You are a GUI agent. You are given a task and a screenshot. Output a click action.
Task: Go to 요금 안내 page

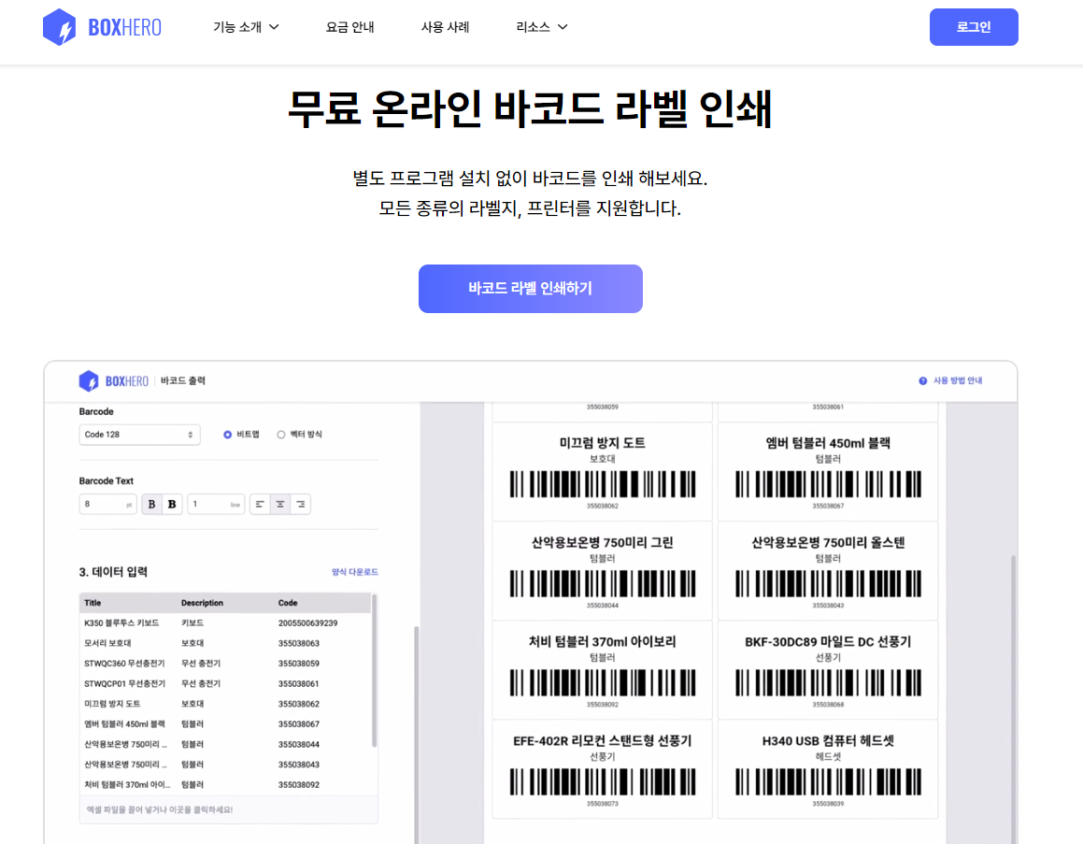click(x=349, y=27)
